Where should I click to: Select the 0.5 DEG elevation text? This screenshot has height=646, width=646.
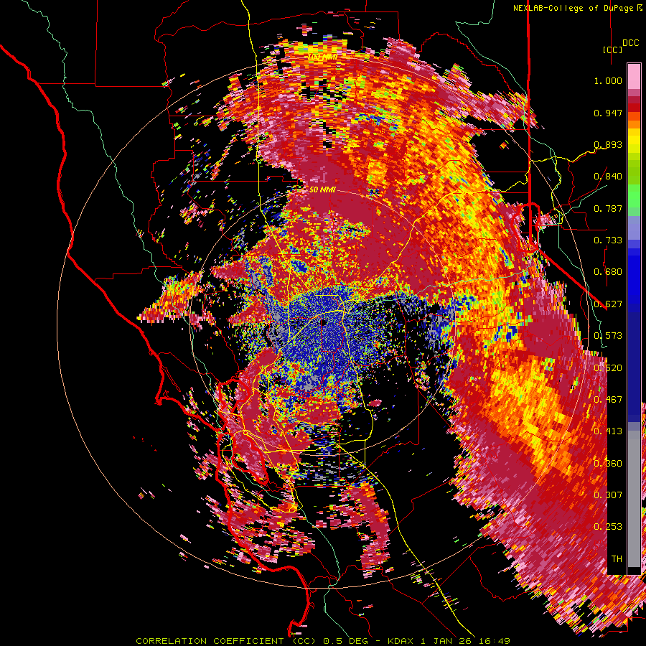coord(347,641)
